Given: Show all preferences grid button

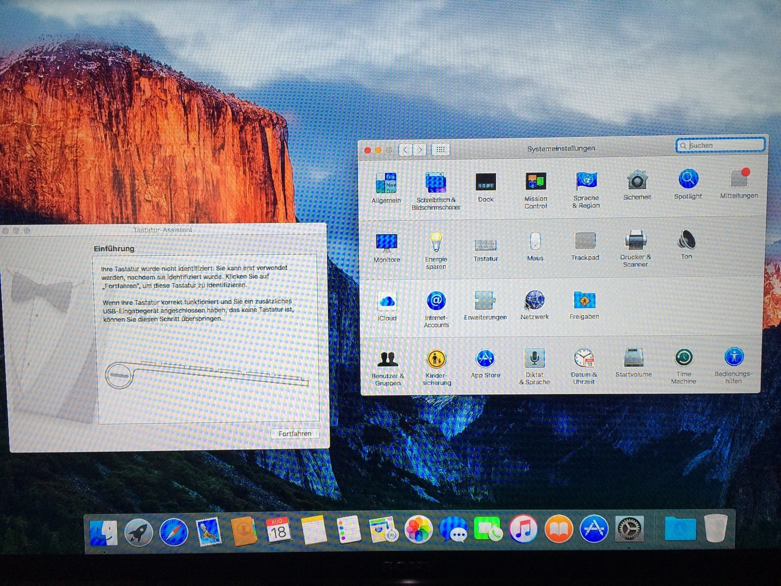Looking at the screenshot, I should 440,150.
